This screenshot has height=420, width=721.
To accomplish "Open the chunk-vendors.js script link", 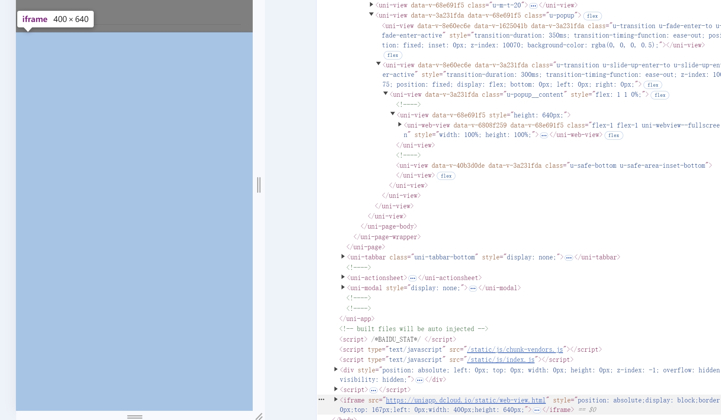I will (x=515, y=349).
